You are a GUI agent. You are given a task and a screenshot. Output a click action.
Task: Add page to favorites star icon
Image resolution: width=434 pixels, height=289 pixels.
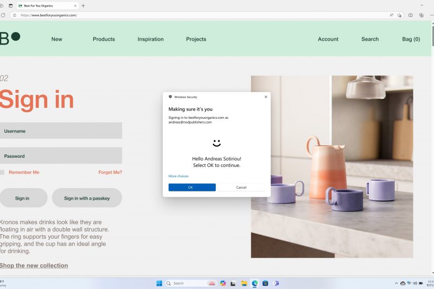(x=399, y=15)
